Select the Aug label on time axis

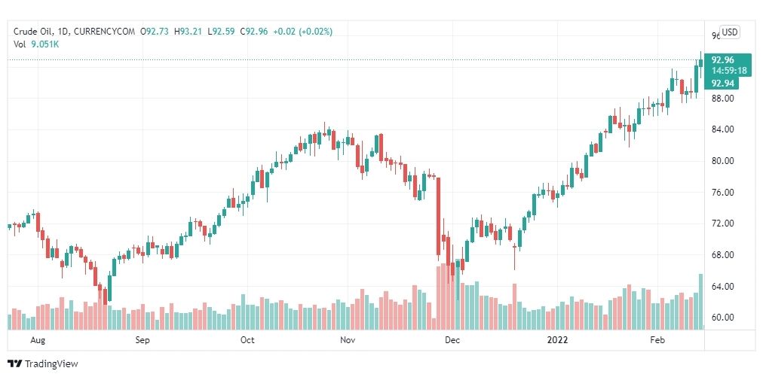pyautogui.click(x=38, y=340)
